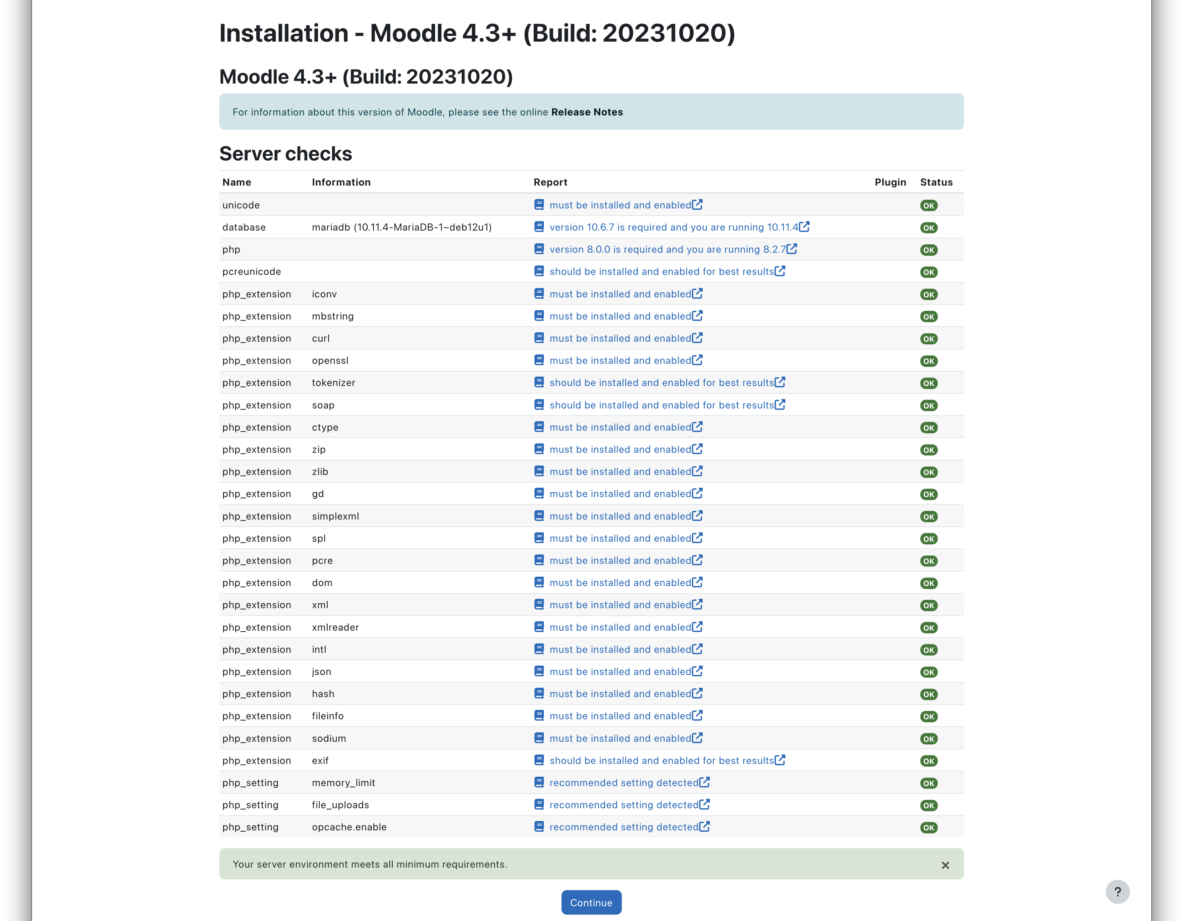Screen dimensions: 1189x921
Task: Click the Name column header
Action: point(237,183)
